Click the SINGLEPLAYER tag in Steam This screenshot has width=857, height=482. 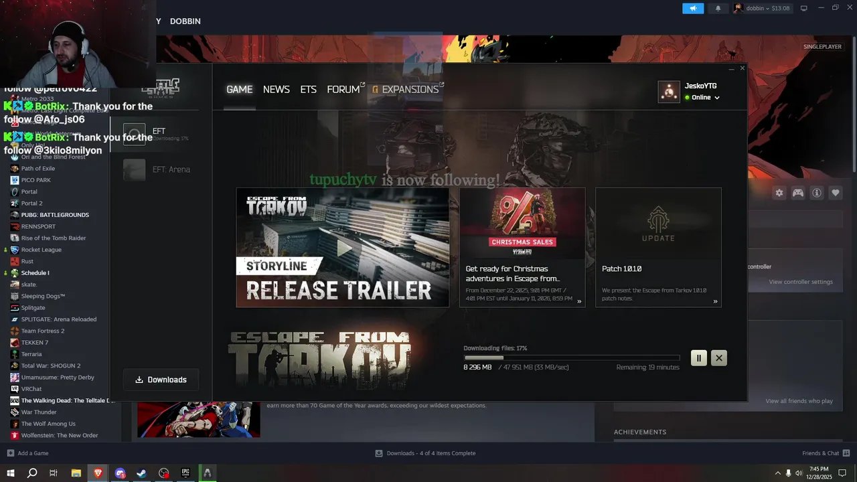click(822, 47)
